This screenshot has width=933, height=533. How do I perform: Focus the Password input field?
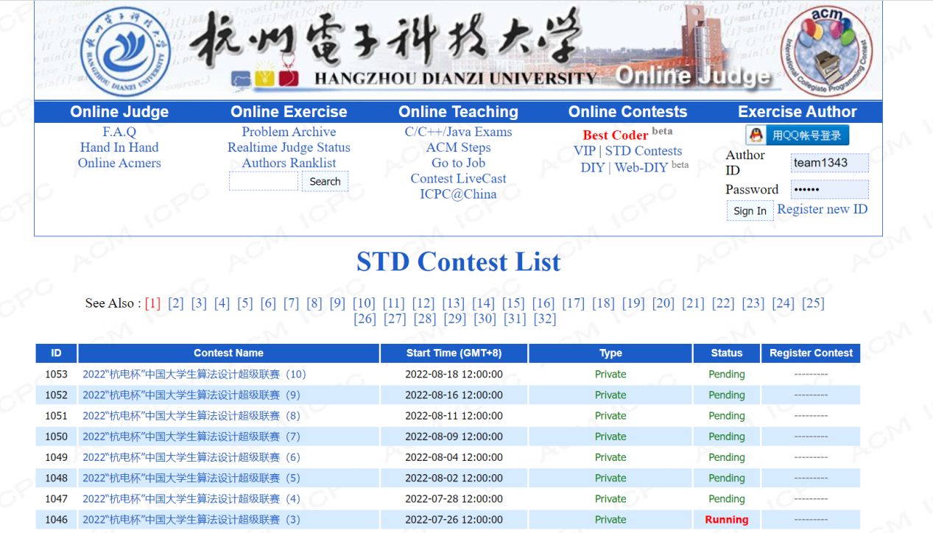(829, 190)
